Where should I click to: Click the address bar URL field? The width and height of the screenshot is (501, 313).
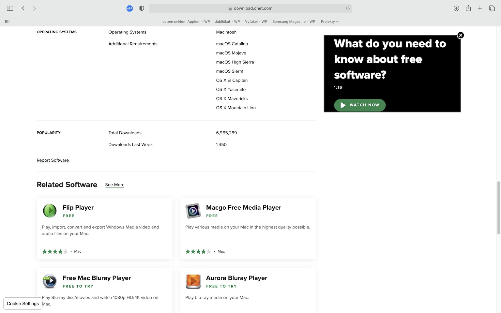250,8
